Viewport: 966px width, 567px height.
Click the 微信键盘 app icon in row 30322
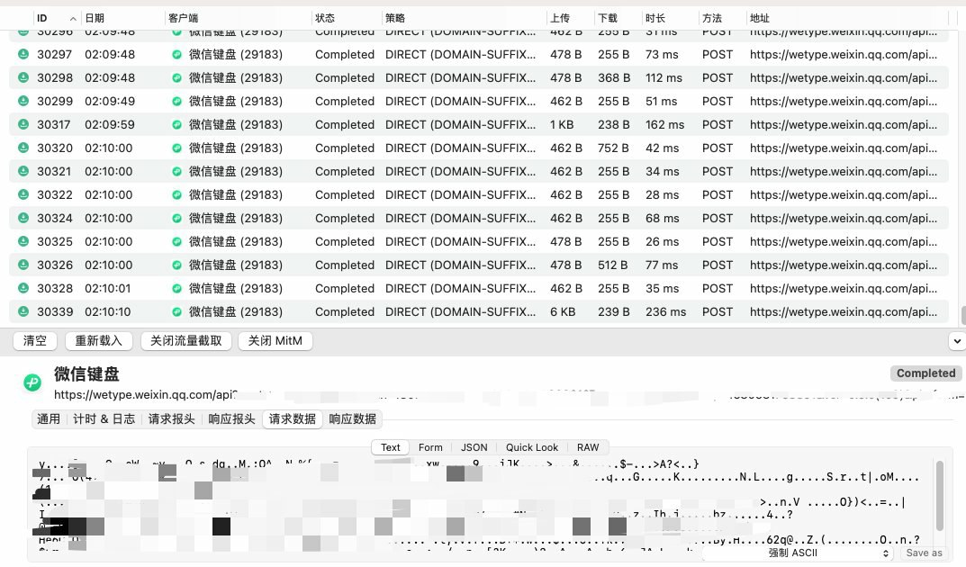pyautogui.click(x=176, y=194)
